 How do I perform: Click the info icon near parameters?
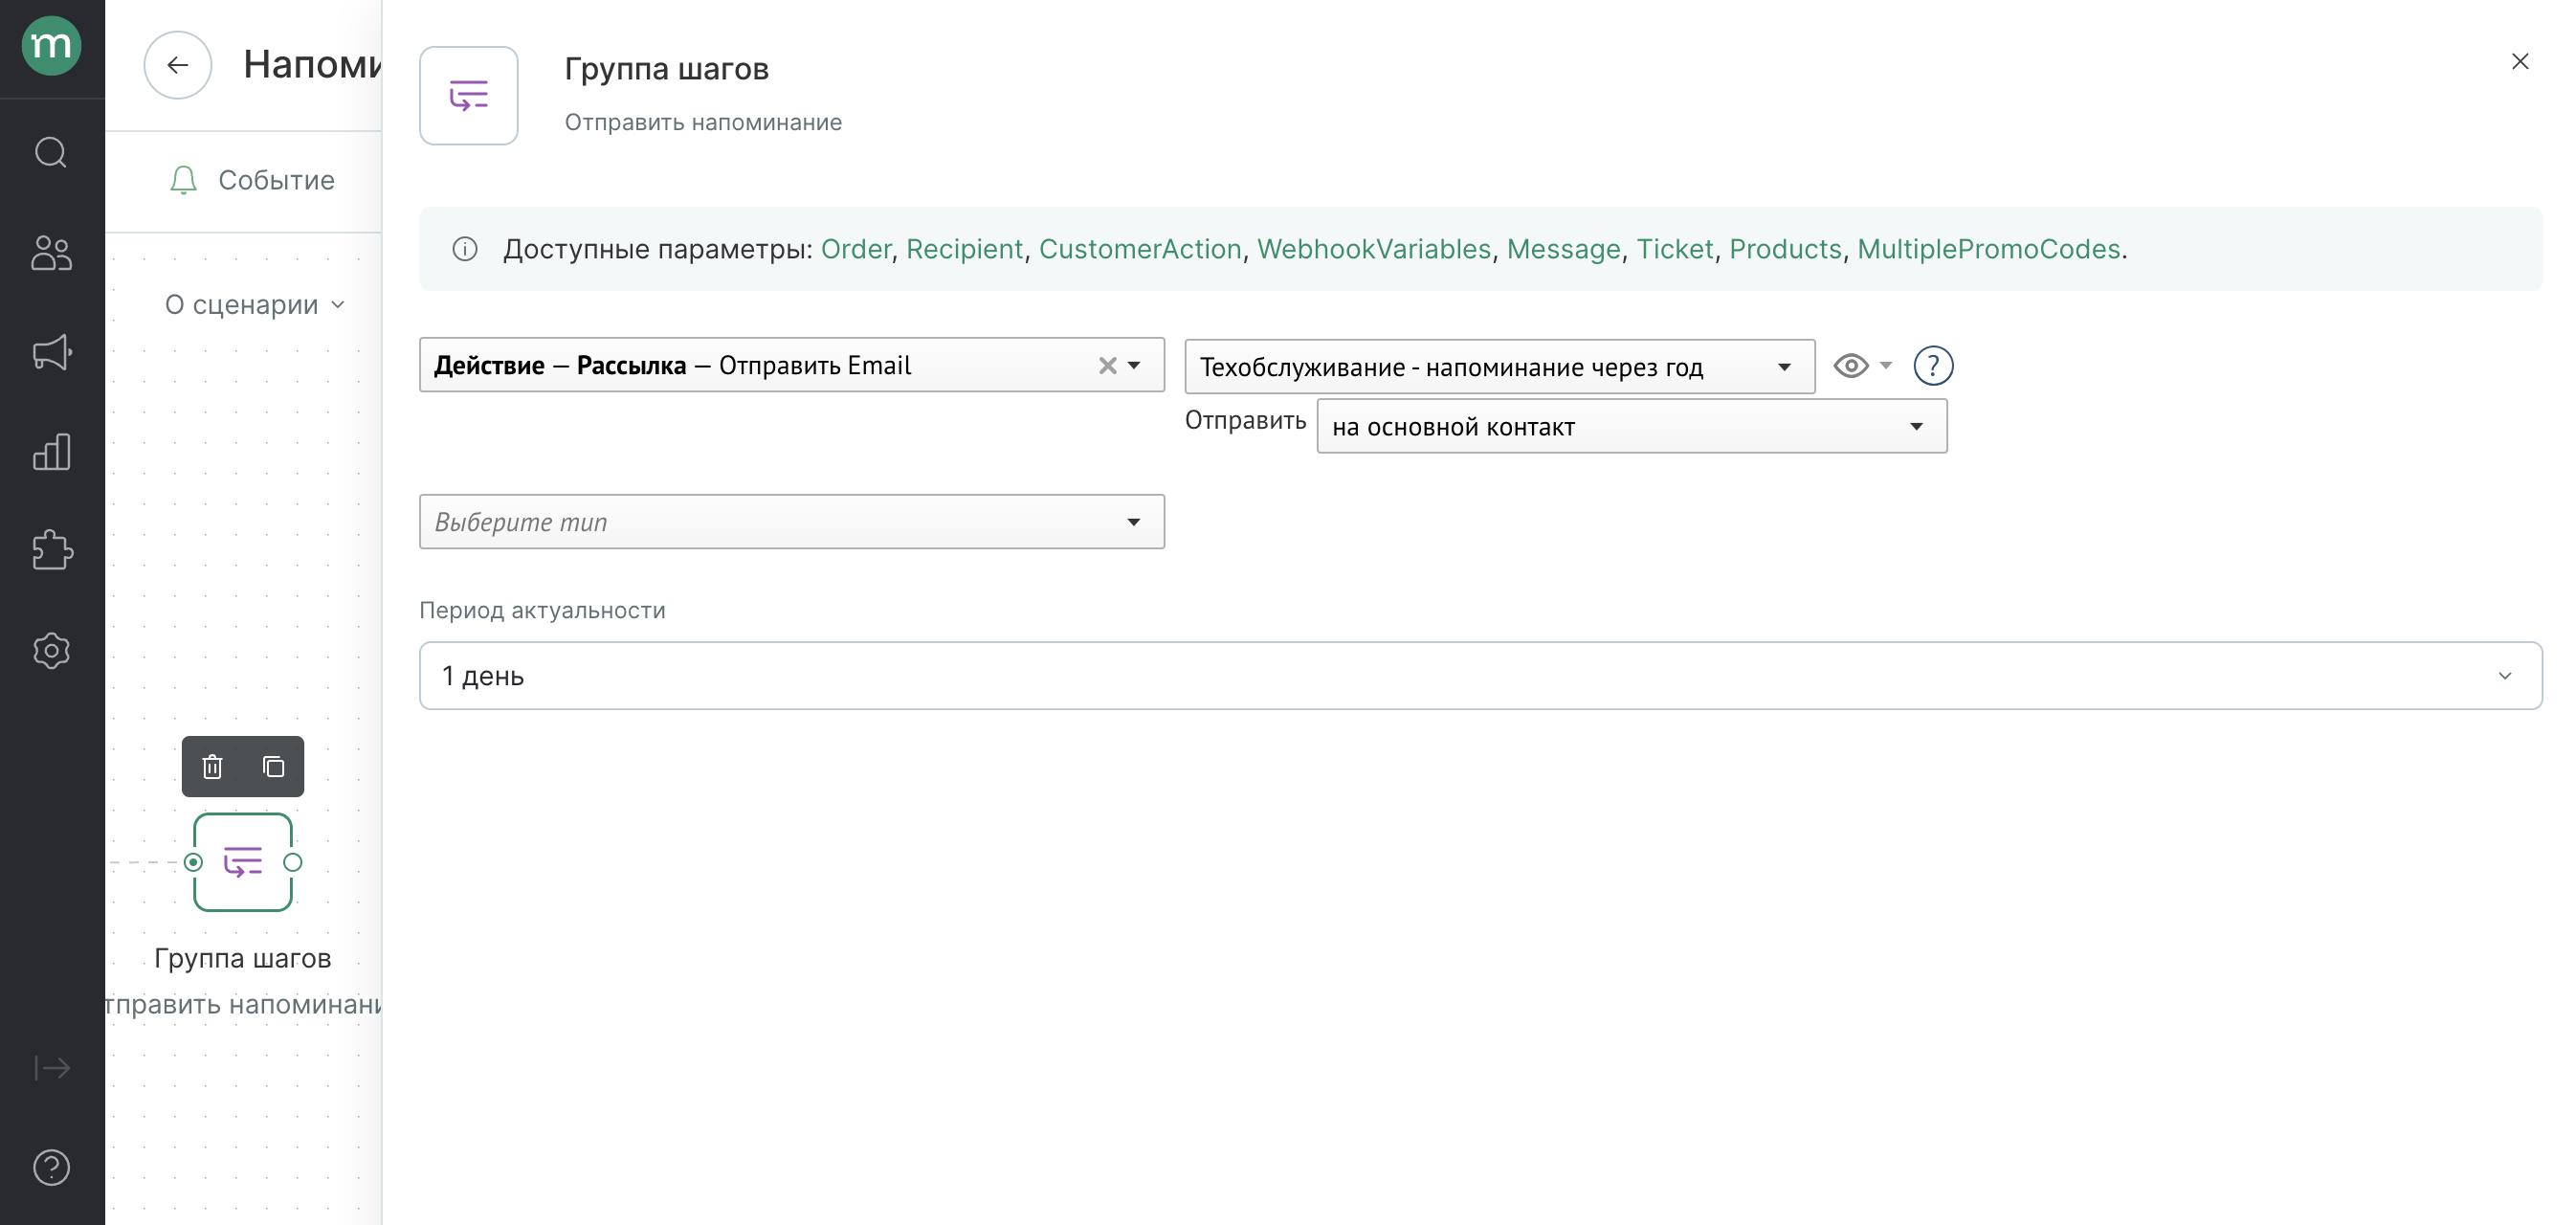point(465,249)
